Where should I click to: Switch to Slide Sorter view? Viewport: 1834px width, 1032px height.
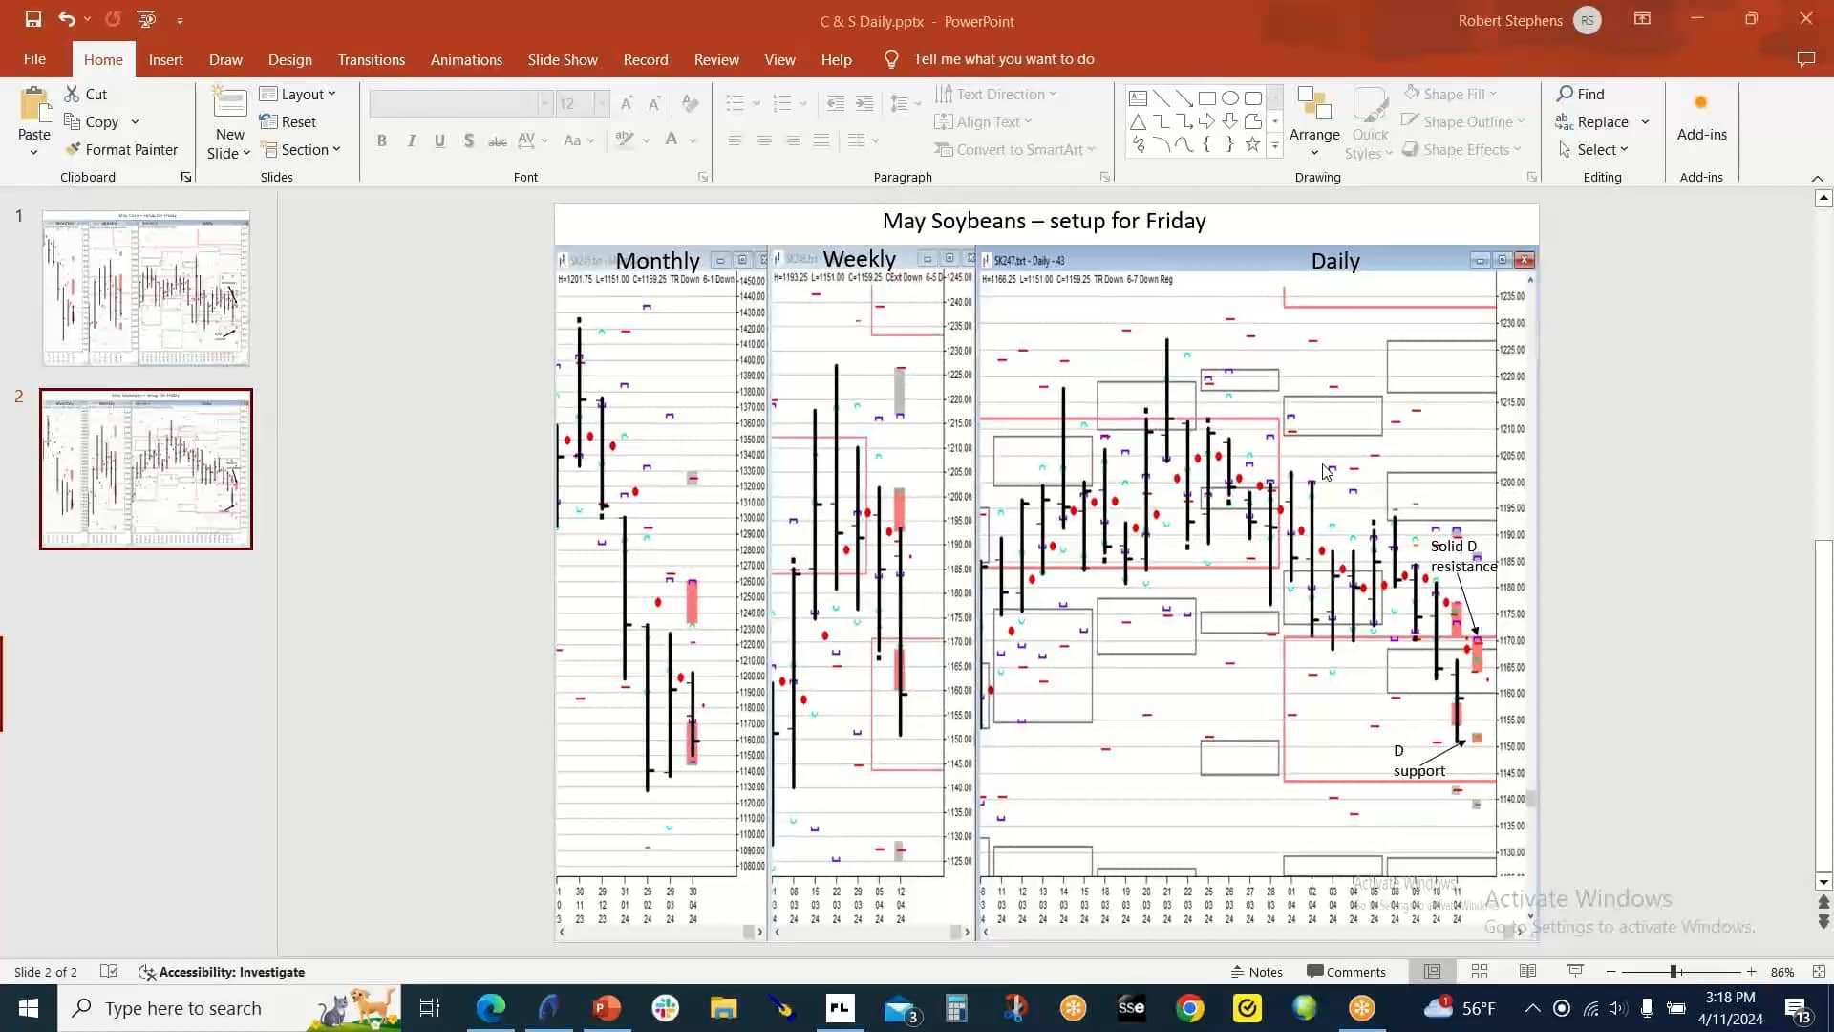(1479, 971)
